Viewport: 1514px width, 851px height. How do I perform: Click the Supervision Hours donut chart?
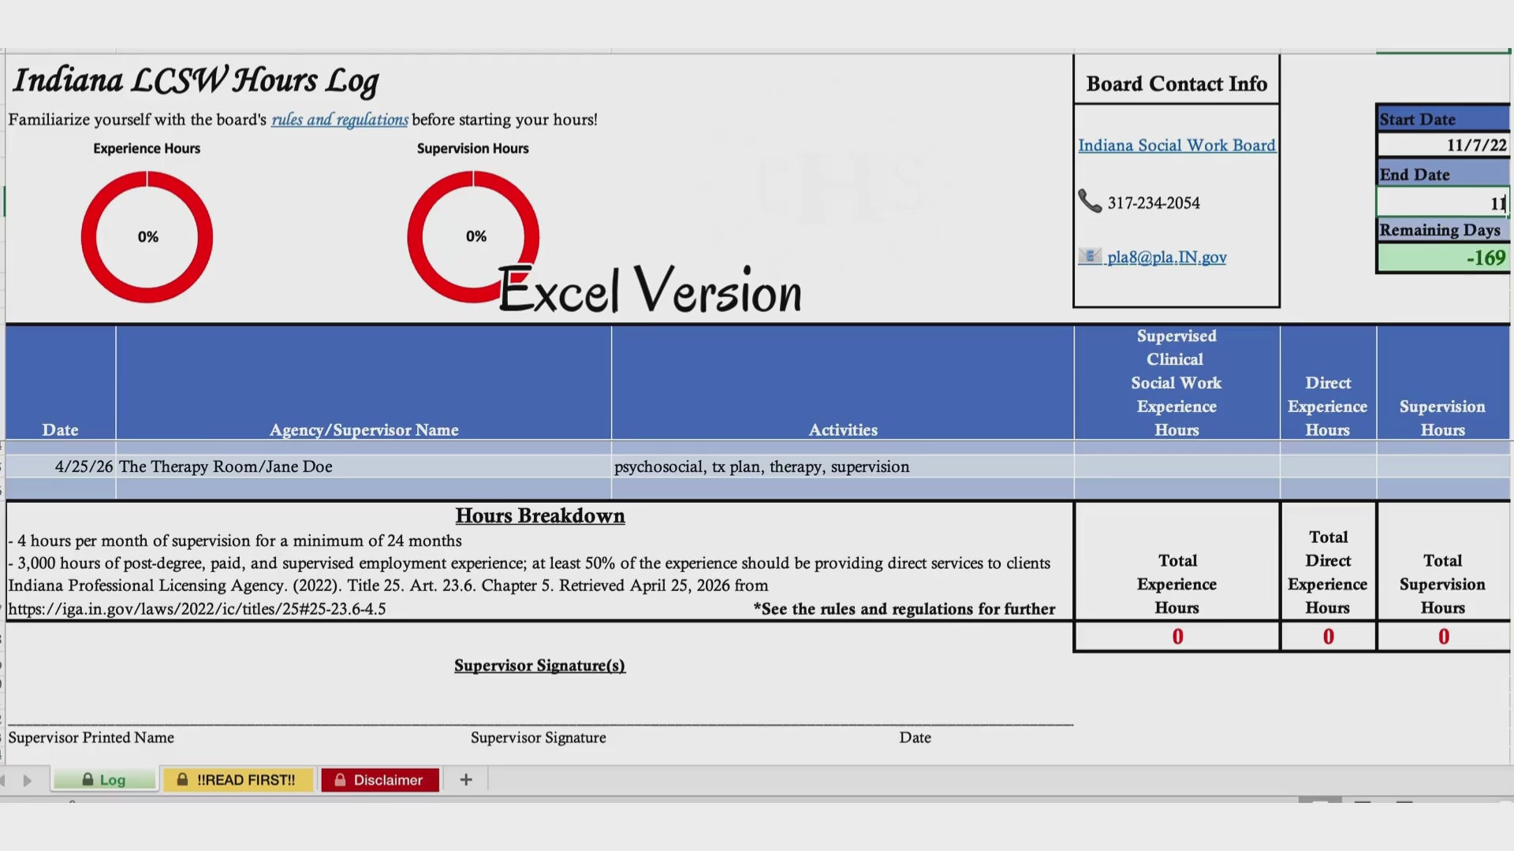tap(473, 236)
